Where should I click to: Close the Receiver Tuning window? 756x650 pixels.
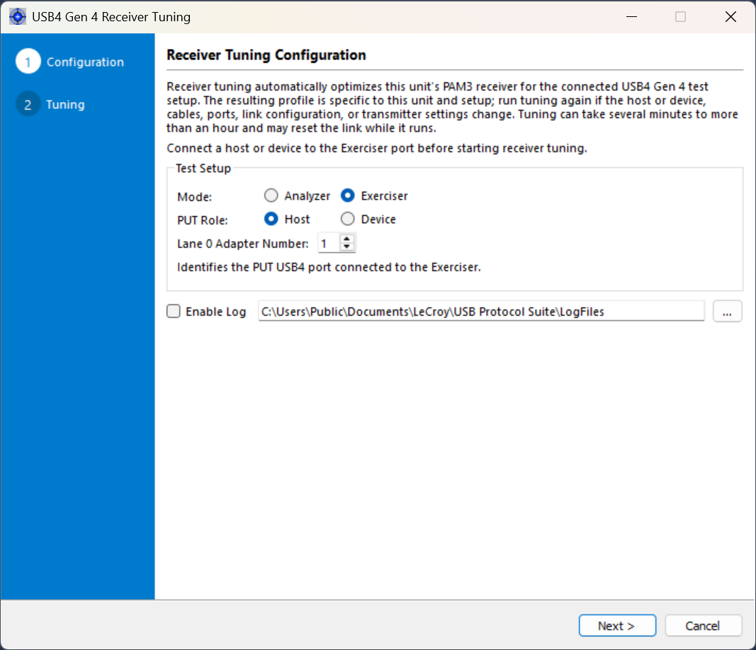pos(730,17)
